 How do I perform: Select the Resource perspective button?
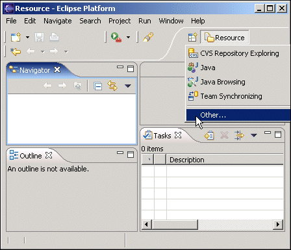tap(225, 38)
